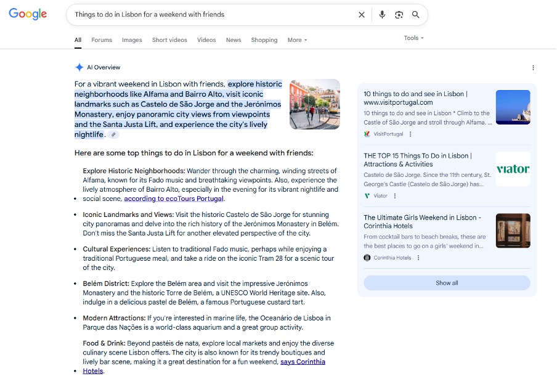Screen dimensions: 557x376
Task: Start voice search with the microphone icon
Action: [x=382, y=15]
